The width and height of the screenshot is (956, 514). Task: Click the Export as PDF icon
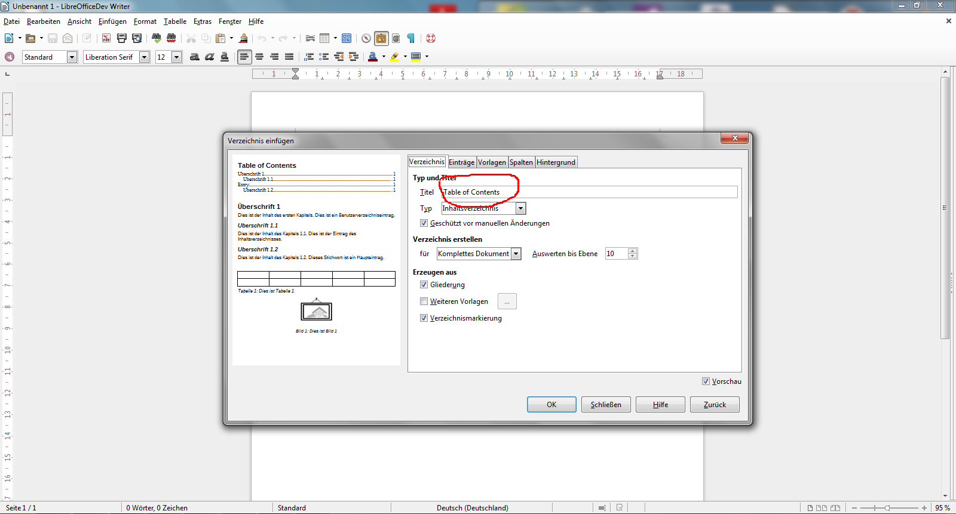106,38
